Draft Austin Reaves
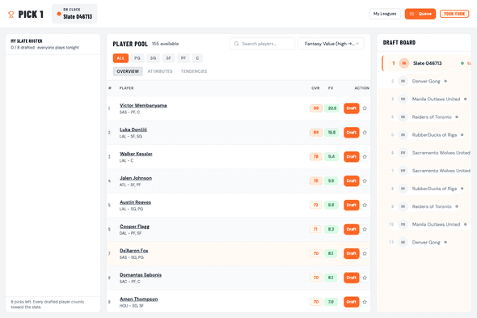The height and width of the screenshot is (318, 477). click(352, 205)
